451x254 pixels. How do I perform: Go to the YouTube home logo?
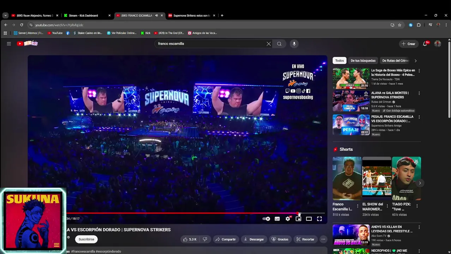click(28, 43)
